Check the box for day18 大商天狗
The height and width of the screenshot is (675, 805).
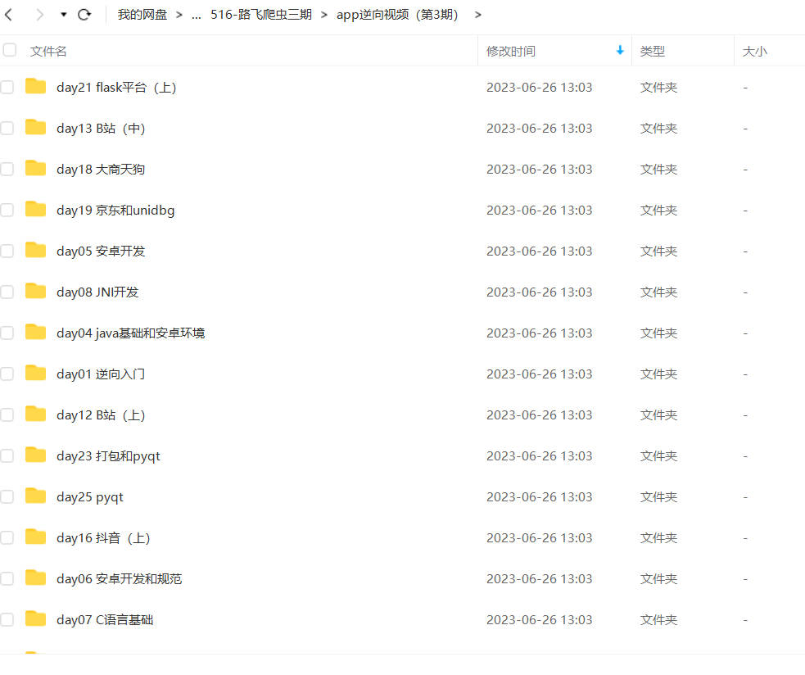[x=7, y=169]
